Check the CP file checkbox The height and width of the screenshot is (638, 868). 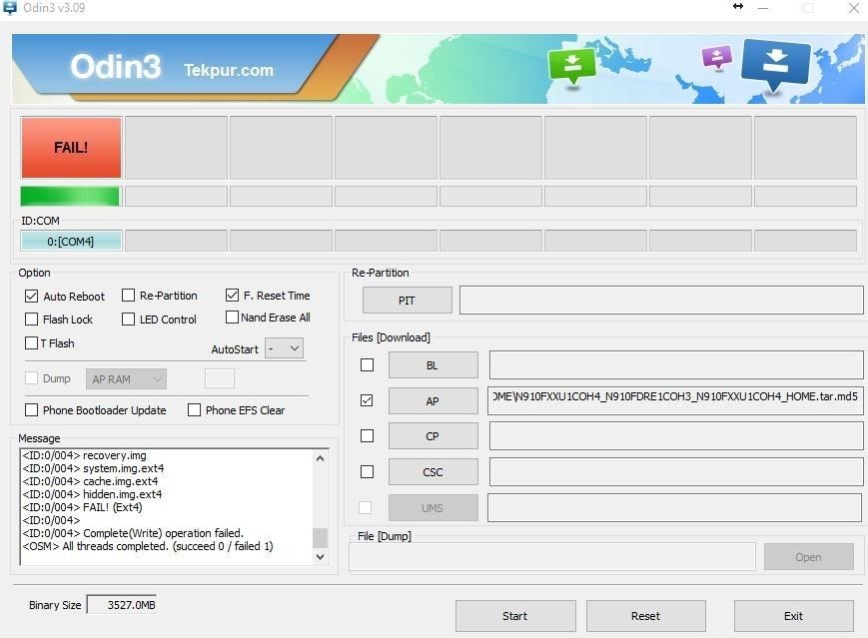pos(367,436)
